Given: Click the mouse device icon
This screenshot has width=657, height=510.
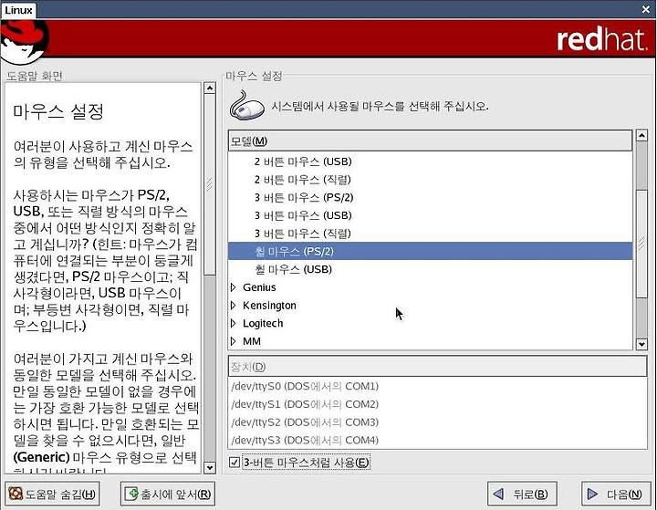Looking at the screenshot, I should 246,106.
